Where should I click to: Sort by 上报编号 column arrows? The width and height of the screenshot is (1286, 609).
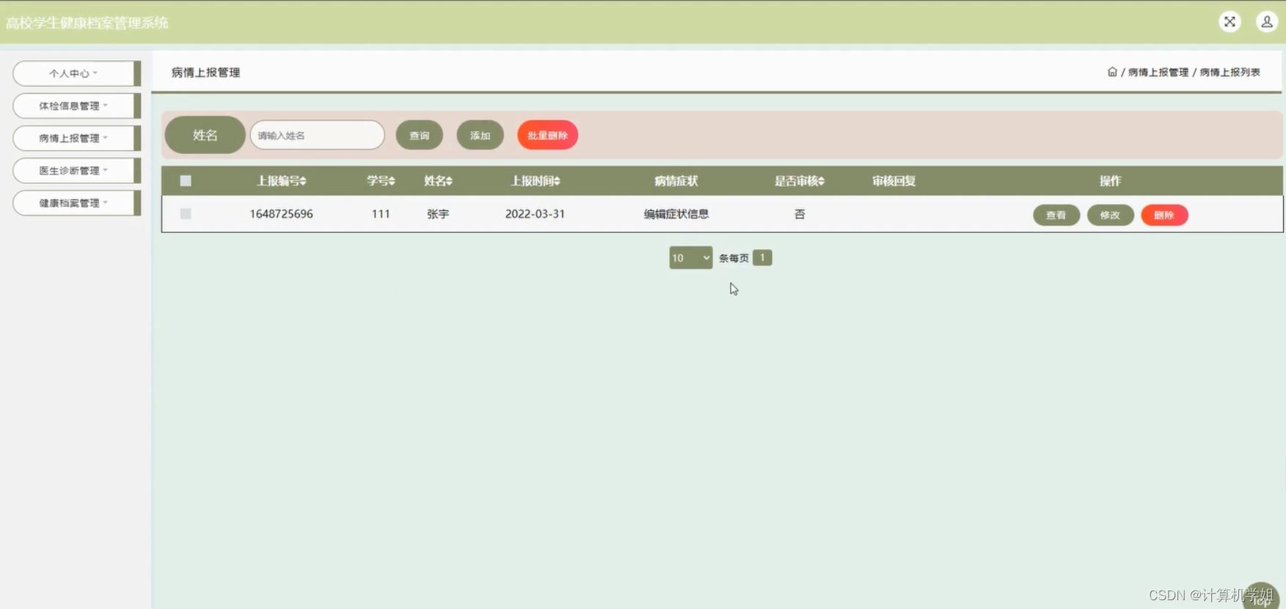point(303,181)
